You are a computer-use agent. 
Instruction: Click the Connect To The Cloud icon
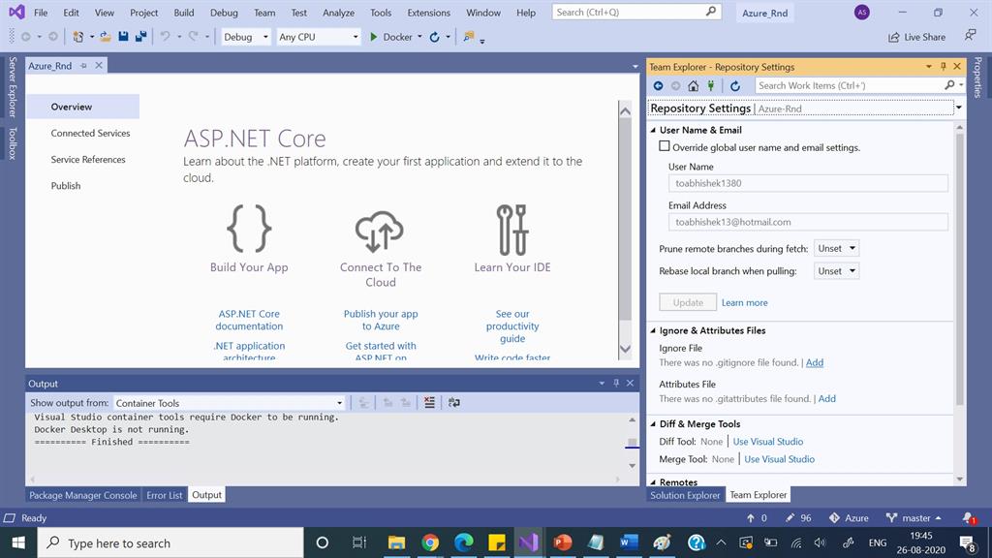click(380, 231)
